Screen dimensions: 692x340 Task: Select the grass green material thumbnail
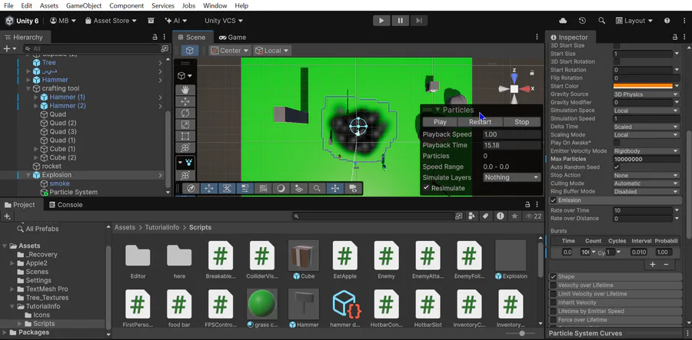tap(262, 304)
